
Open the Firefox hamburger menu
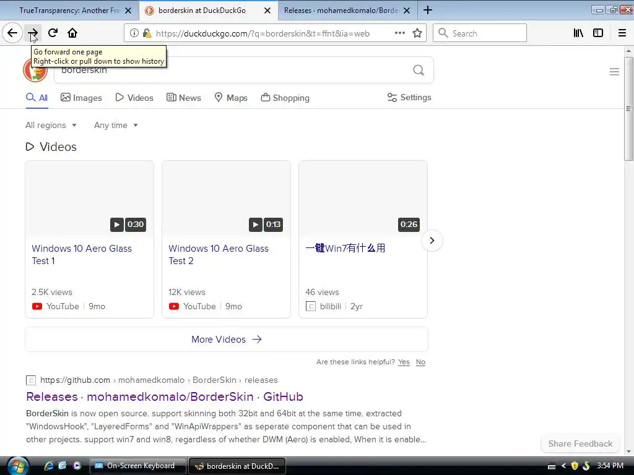tap(622, 33)
